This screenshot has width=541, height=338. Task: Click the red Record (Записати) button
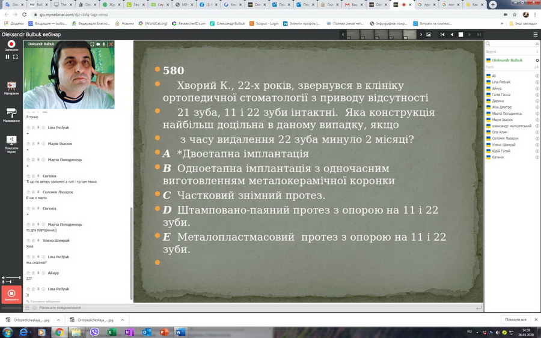tap(11, 45)
